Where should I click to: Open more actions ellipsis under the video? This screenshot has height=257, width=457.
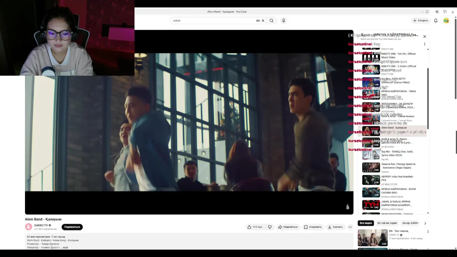tap(350, 227)
